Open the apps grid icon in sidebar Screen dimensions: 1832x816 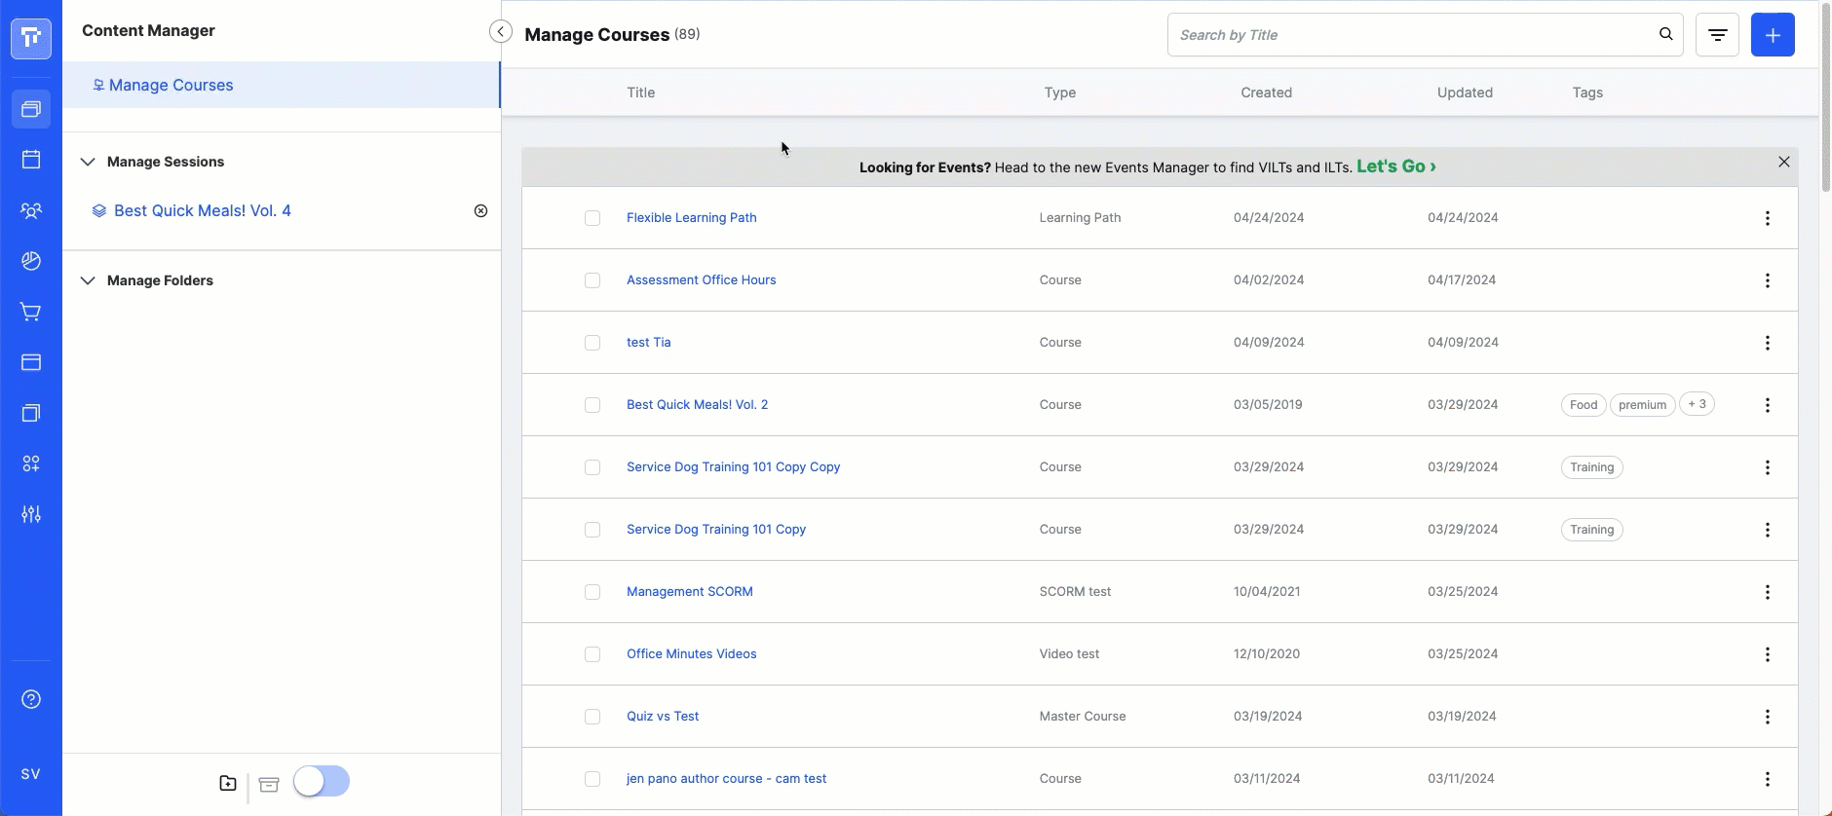[31, 464]
